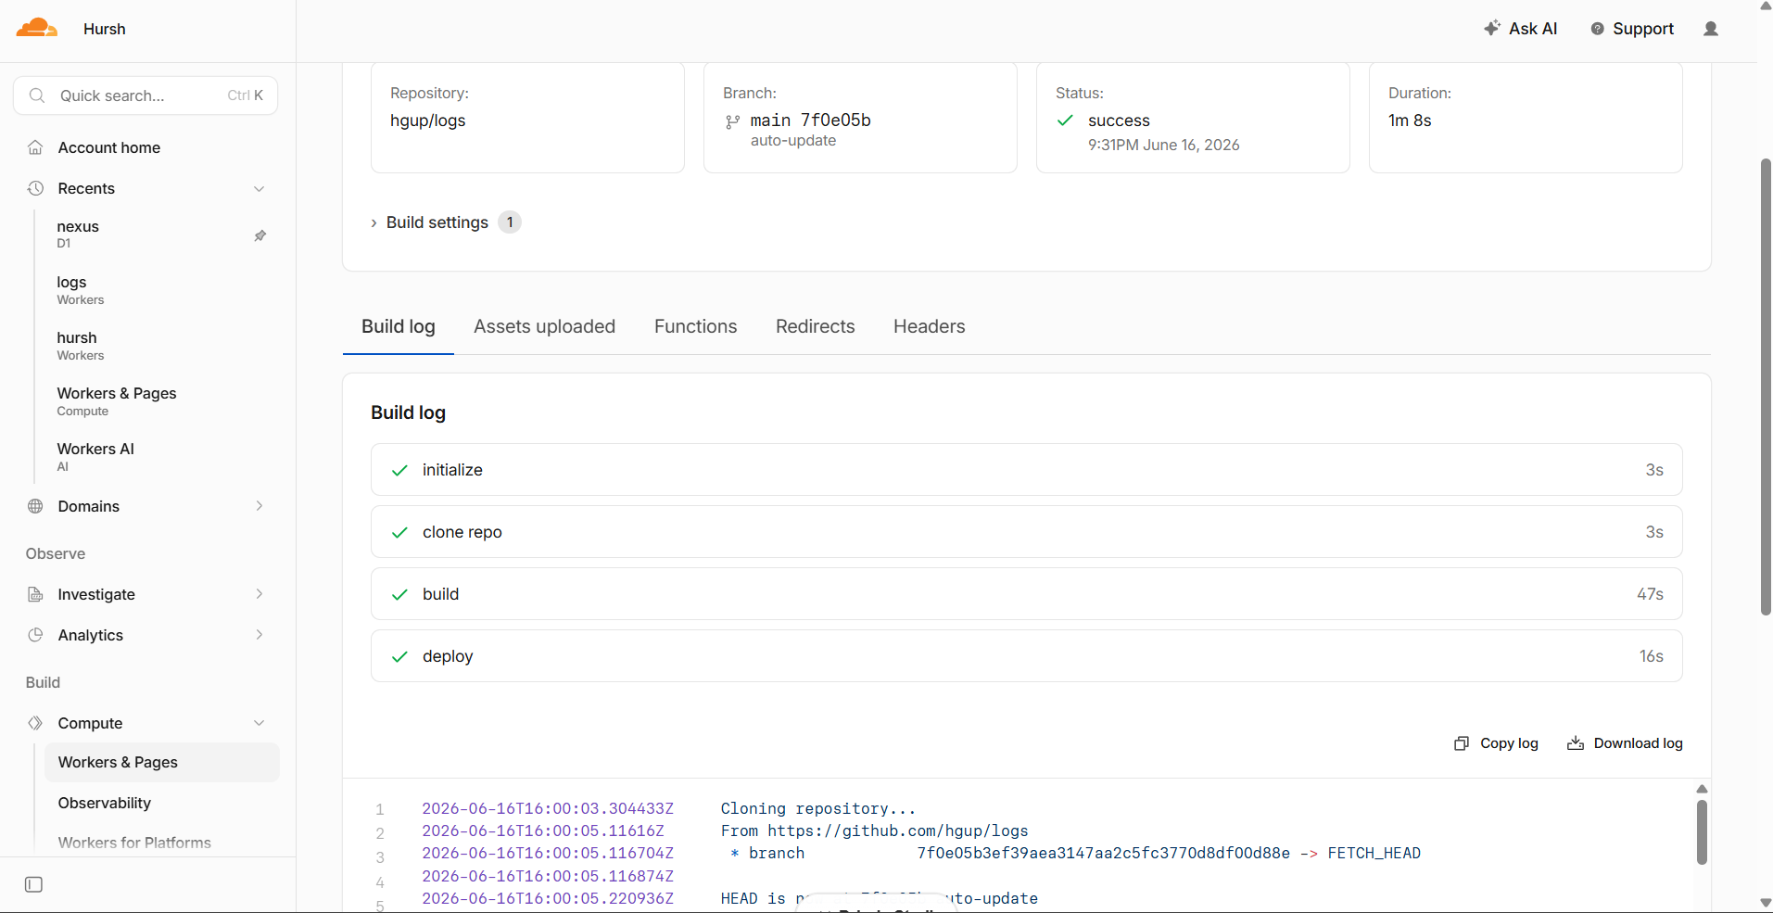Click the hgup/logs repository name

point(428,120)
